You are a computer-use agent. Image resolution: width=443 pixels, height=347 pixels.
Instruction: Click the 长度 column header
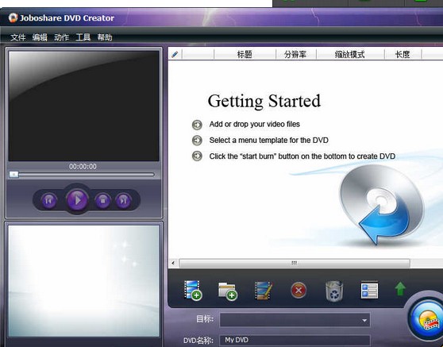click(403, 54)
